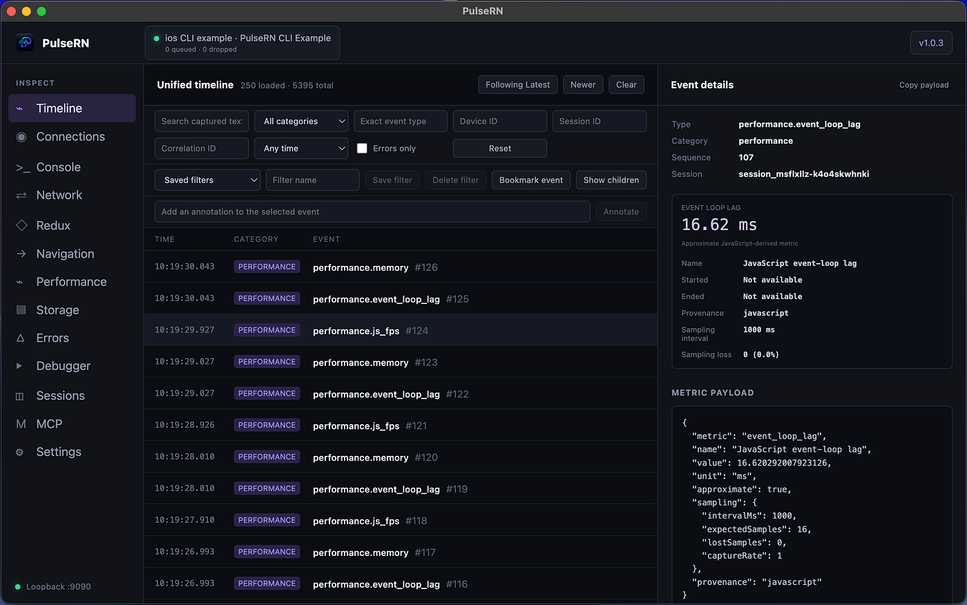This screenshot has height=605, width=967.
Task: Select the performance.event_loop_lag #119 row
Action: pos(401,489)
